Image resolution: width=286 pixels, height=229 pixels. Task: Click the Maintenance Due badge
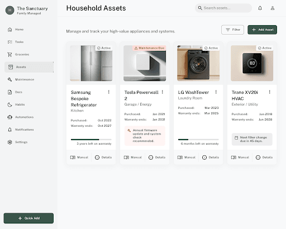tap(149, 48)
